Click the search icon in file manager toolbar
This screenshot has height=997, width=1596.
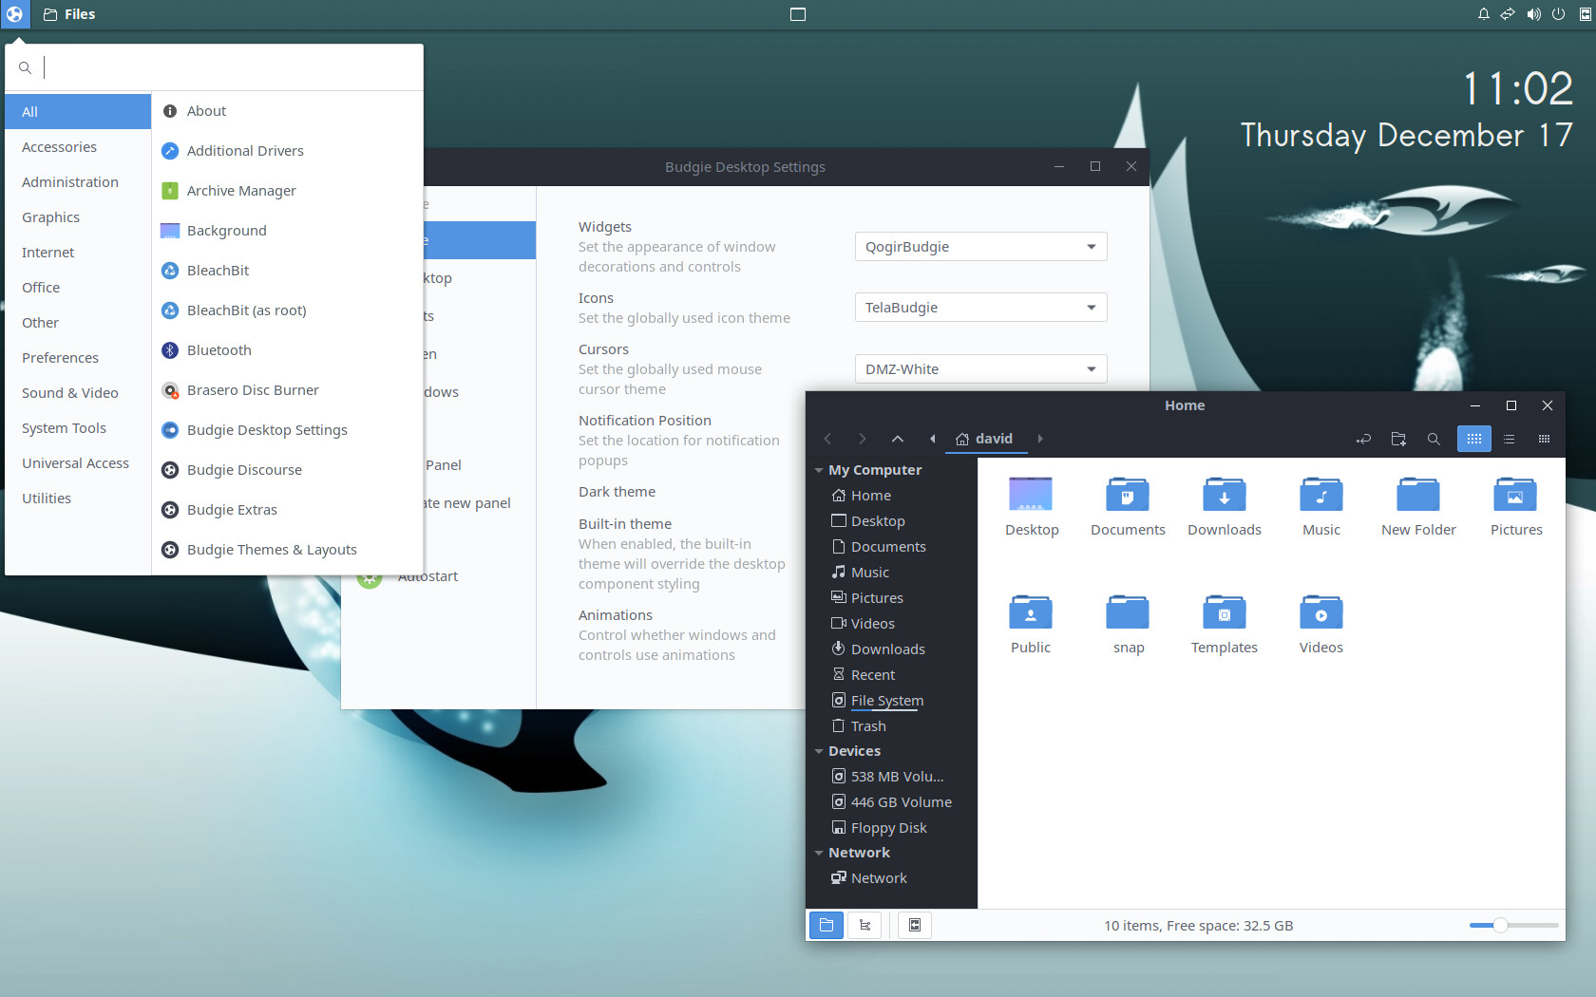[1434, 439]
